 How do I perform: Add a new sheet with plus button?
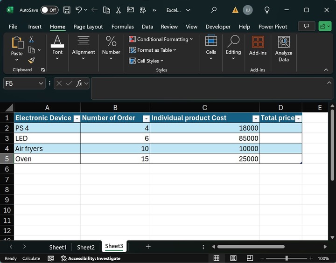click(148, 247)
